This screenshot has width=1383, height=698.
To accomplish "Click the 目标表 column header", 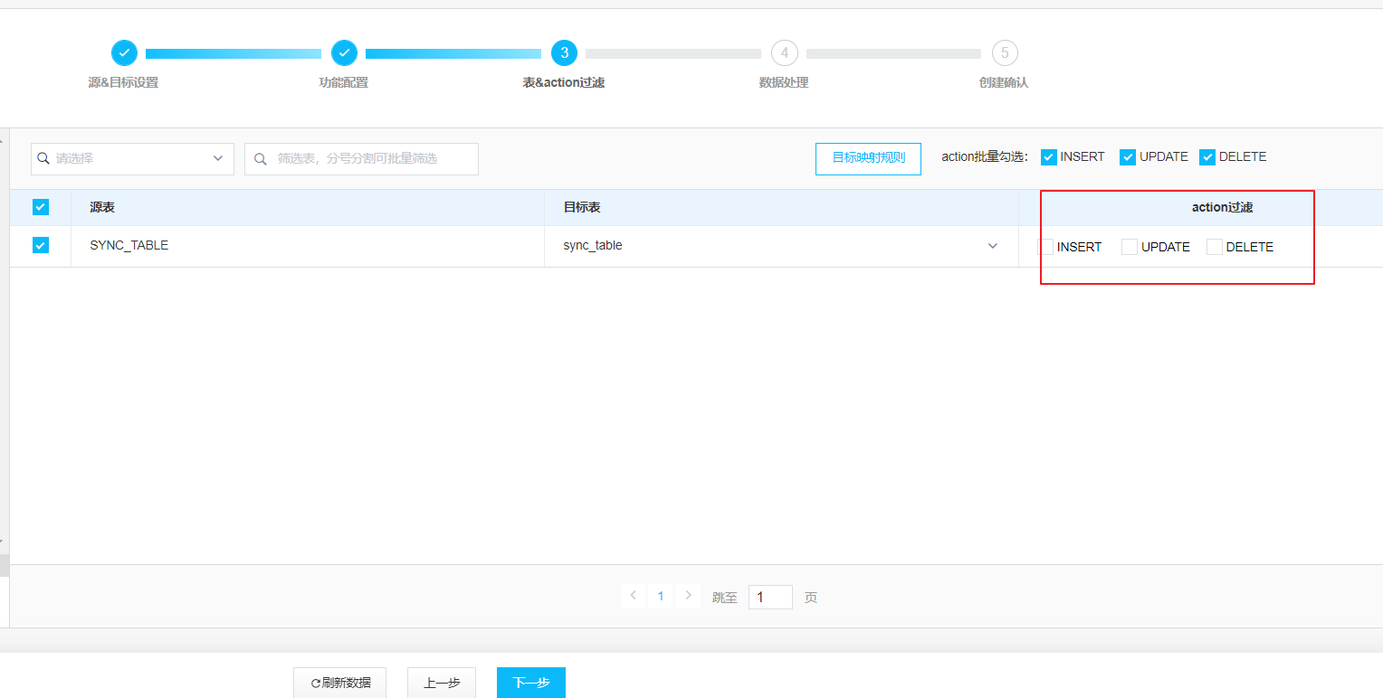I will click(x=781, y=208).
